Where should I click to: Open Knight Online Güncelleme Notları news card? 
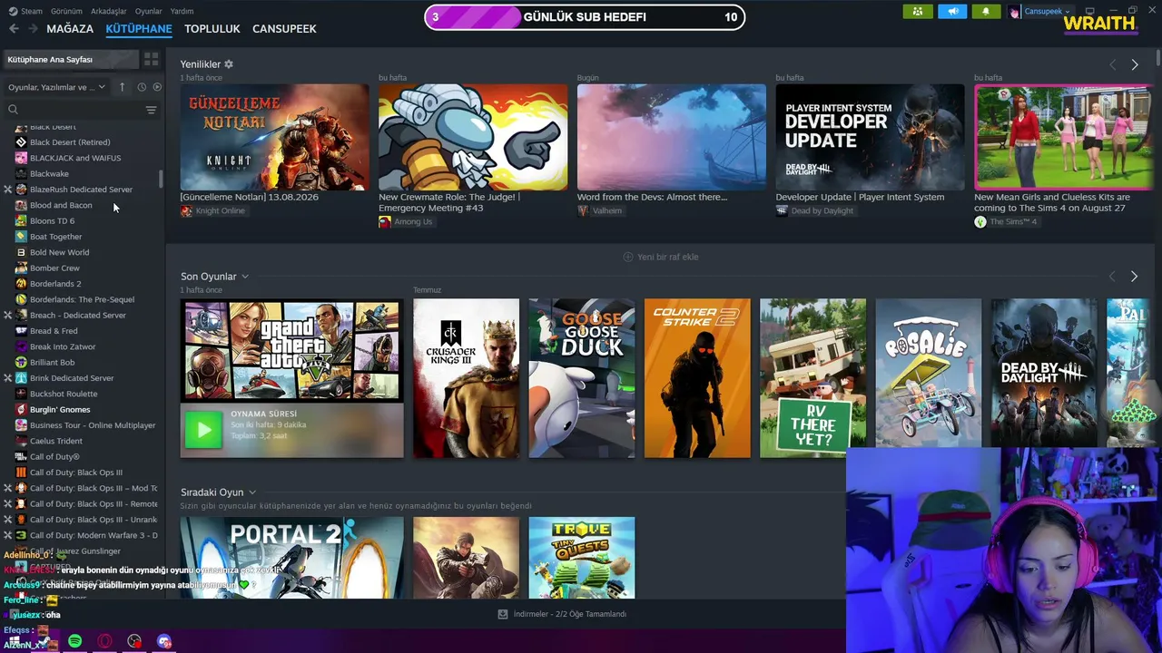pyautogui.click(x=274, y=137)
